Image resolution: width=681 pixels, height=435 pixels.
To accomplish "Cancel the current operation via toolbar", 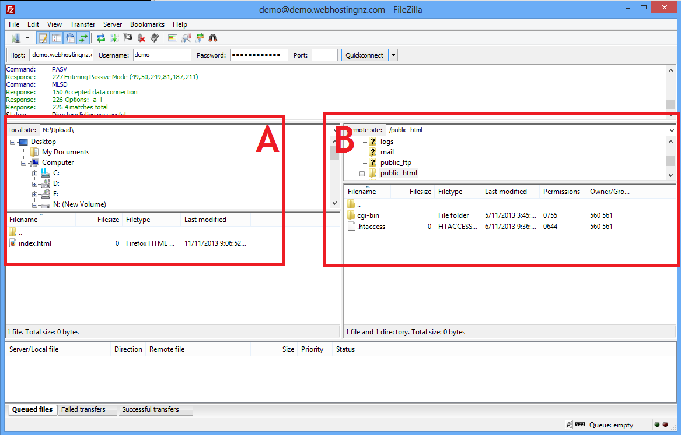I will tap(128, 38).
